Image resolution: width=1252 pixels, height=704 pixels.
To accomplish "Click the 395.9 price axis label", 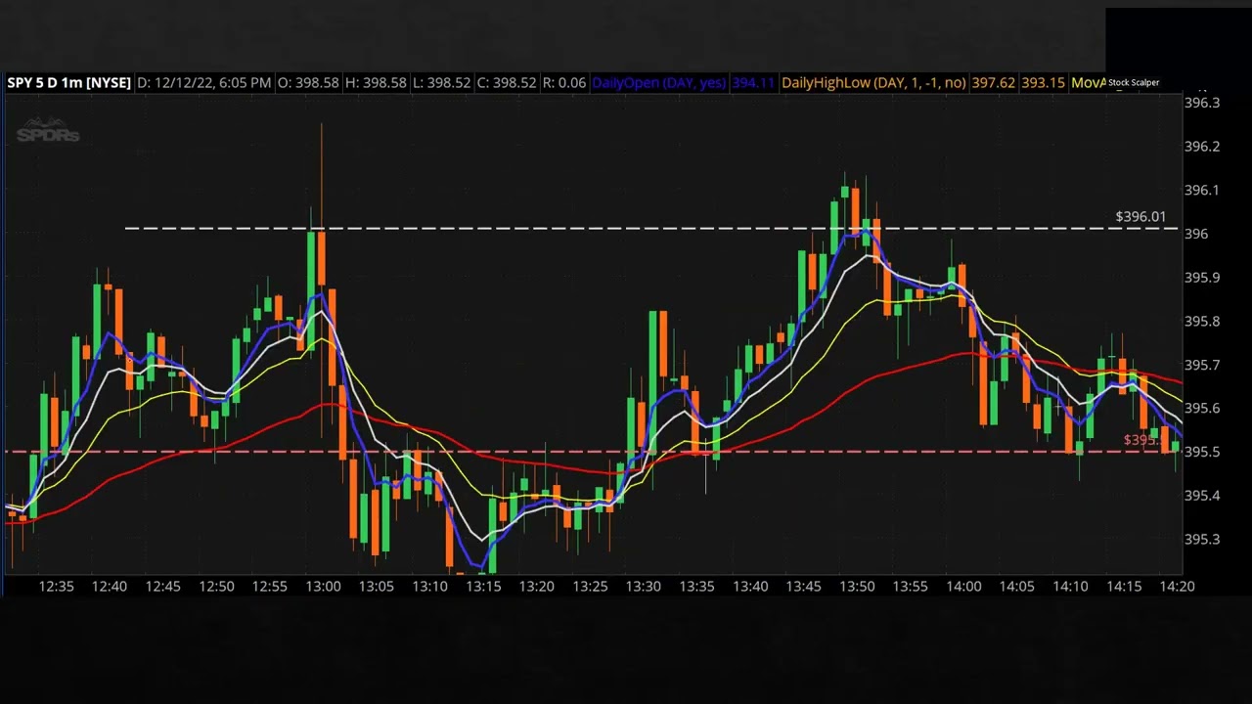I will click(x=1202, y=278).
